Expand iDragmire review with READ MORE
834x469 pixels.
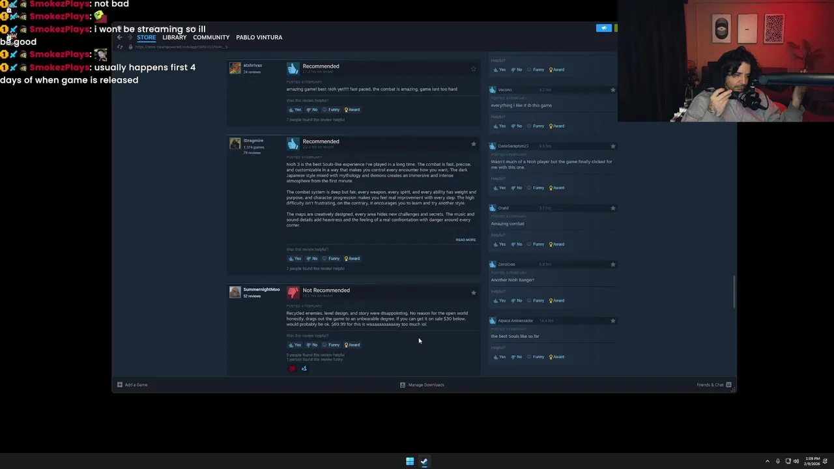(466, 240)
